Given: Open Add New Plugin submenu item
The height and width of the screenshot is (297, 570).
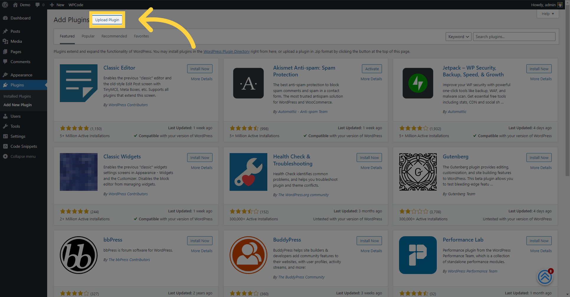Looking at the screenshot, I should [x=18, y=105].
